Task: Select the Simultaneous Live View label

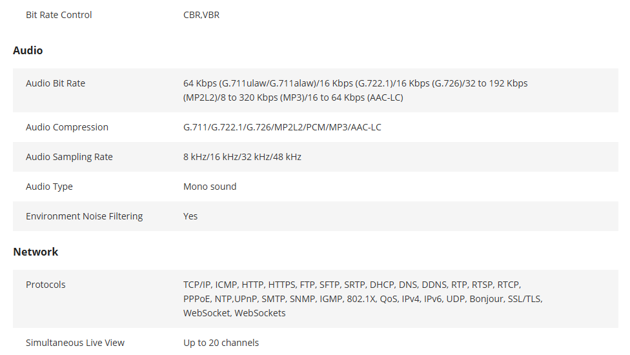Action: click(x=75, y=343)
